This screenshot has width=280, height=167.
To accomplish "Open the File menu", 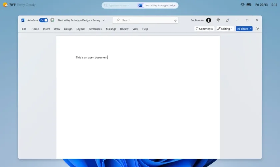I will 24,29.
